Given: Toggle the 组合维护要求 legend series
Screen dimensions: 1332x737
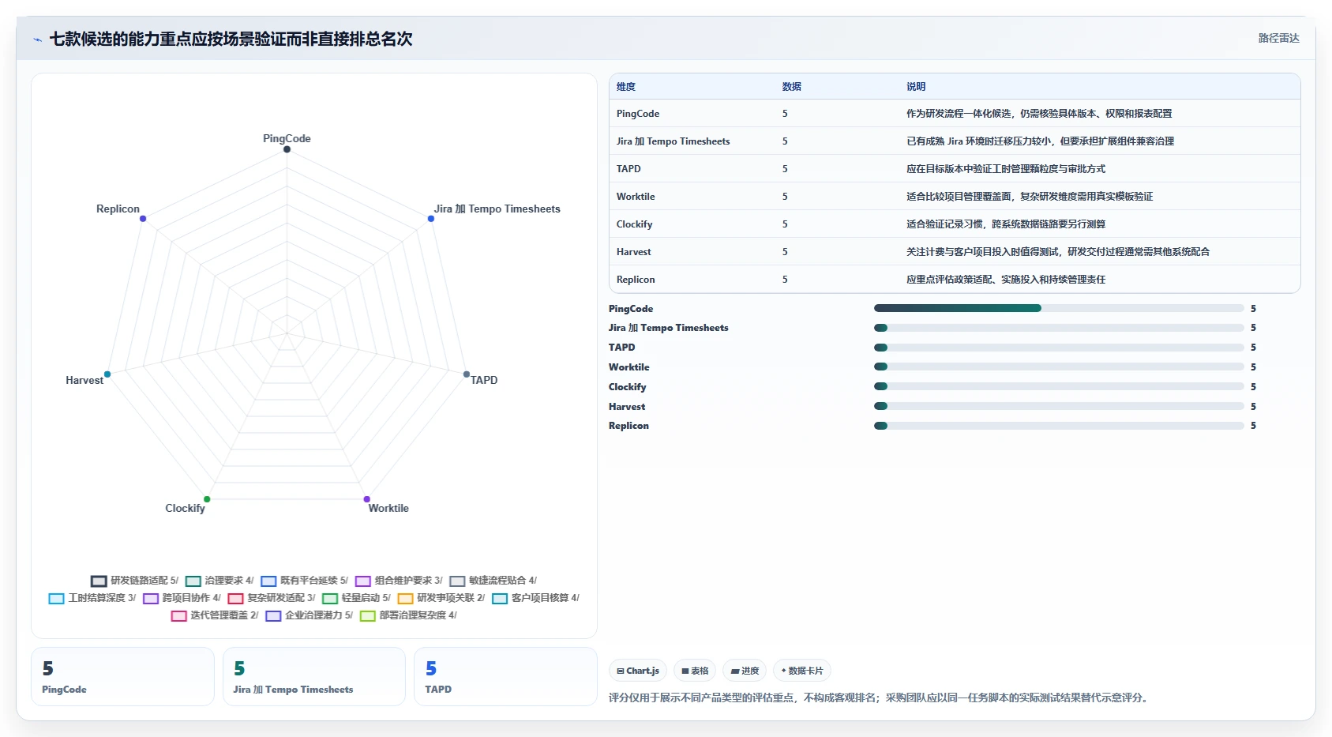Looking at the screenshot, I should click(399, 581).
